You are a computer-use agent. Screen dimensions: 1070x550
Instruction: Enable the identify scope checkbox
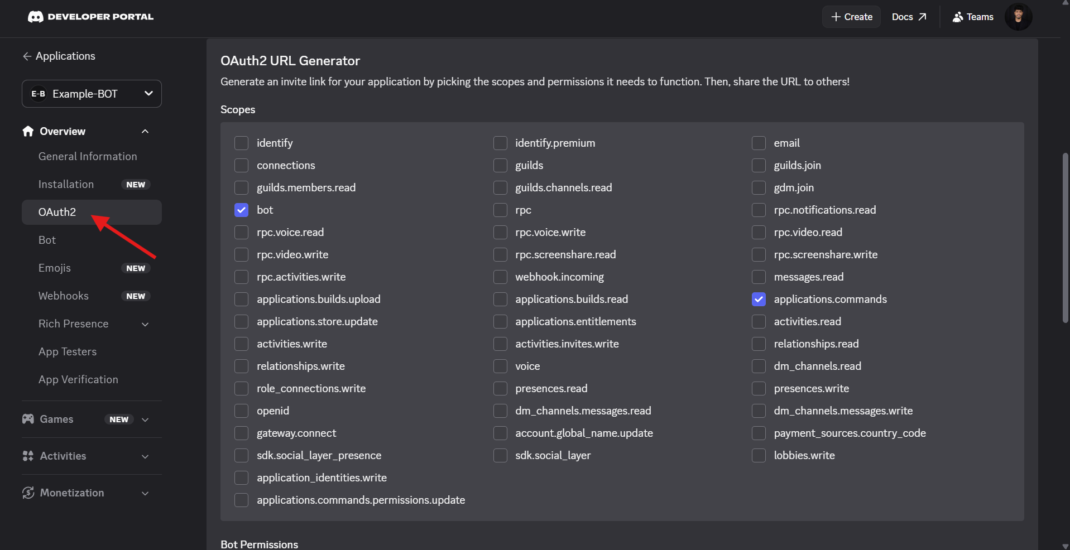click(241, 143)
